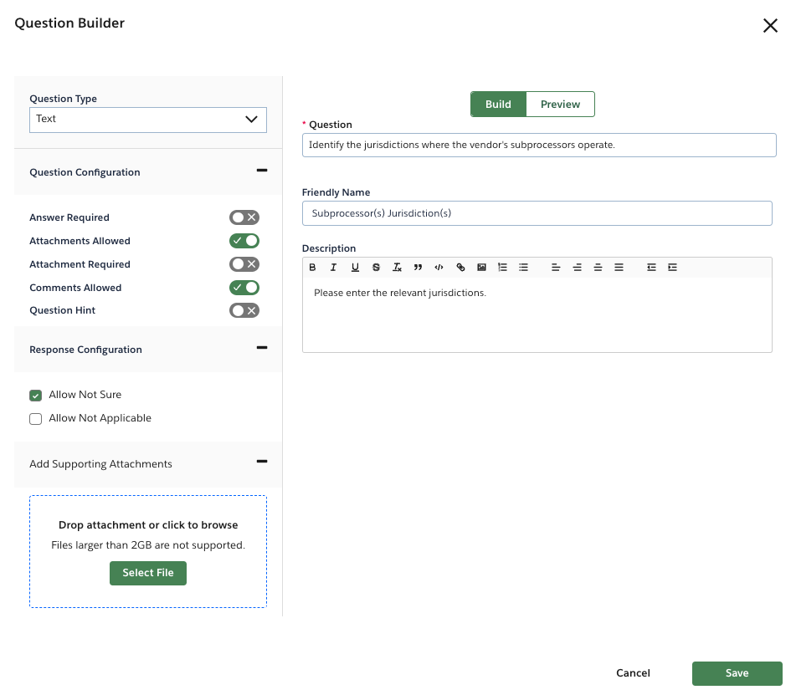The image size is (796, 700).
Task: Apply strikethrough formatting in the description
Action: (376, 267)
